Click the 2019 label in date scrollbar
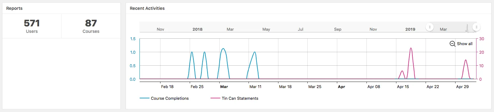Viewport: 494px width, 112px height. (x=410, y=29)
